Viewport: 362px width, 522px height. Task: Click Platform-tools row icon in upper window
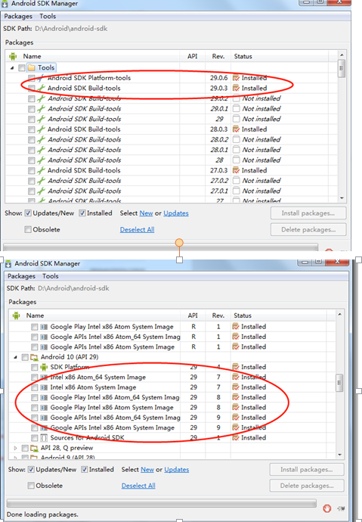41,78
